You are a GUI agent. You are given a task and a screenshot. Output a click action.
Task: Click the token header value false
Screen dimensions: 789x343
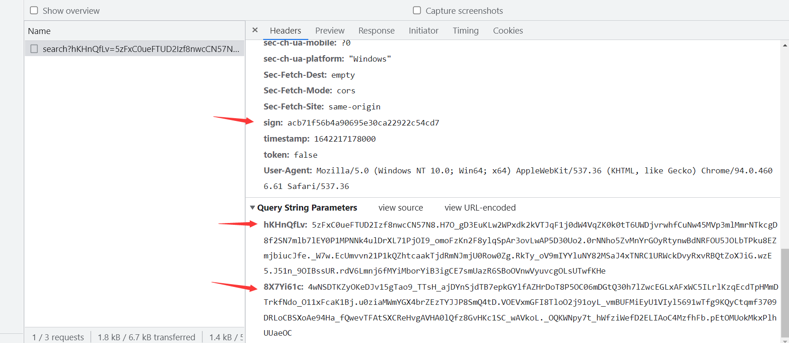click(x=306, y=155)
